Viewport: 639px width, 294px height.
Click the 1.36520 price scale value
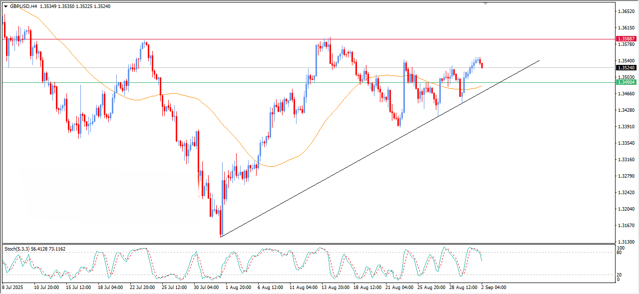point(626,11)
